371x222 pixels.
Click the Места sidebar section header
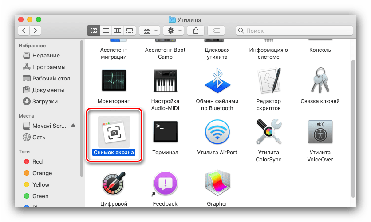point(26,116)
